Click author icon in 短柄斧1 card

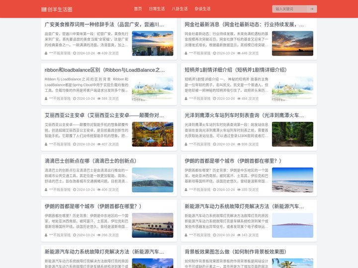186,99
